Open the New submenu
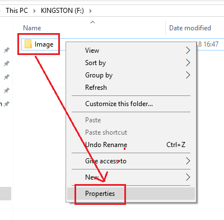Image resolution: width=224 pixels, height=220 pixels. tap(131, 177)
